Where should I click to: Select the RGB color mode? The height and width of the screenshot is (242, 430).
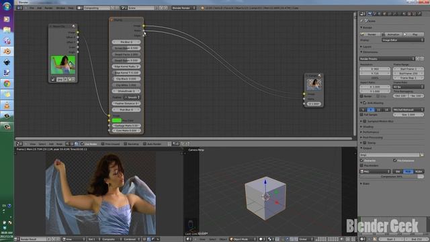point(408,171)
